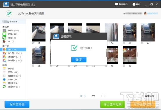Click the 温馨提示 dialog title
This screenshot has height=110, width=161.
[x=66, y=37]
